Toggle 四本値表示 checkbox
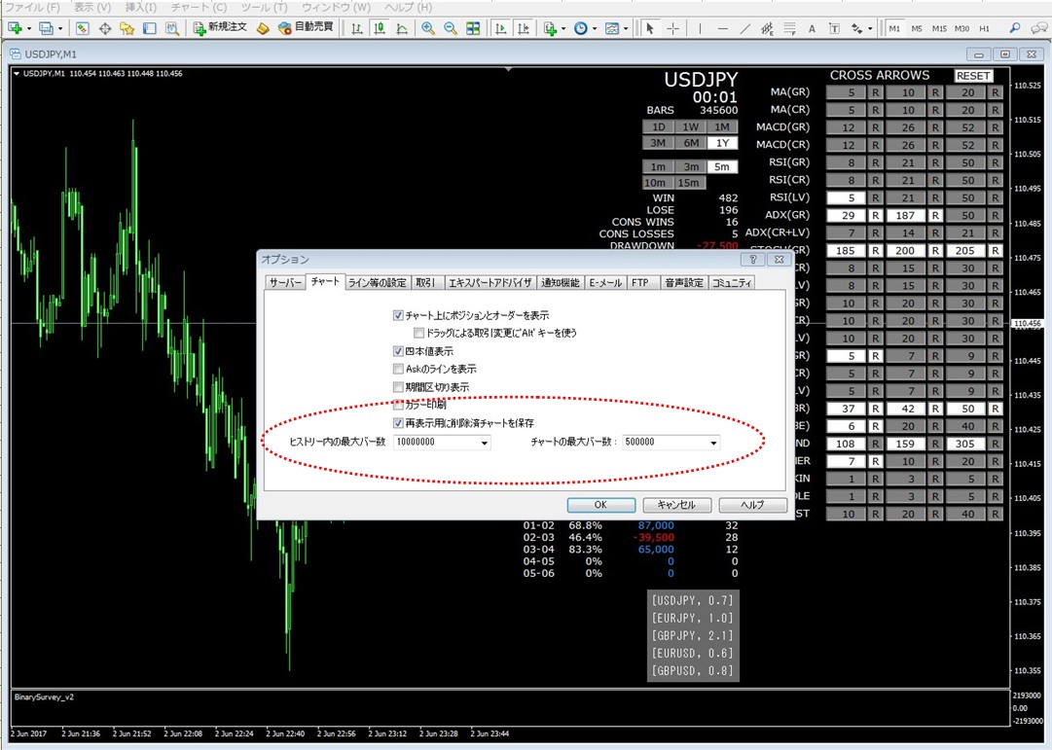 pyautogui.click(x=398, y=351)
